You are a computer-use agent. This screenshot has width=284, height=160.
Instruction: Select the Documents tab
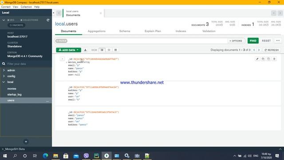(68, 31)
